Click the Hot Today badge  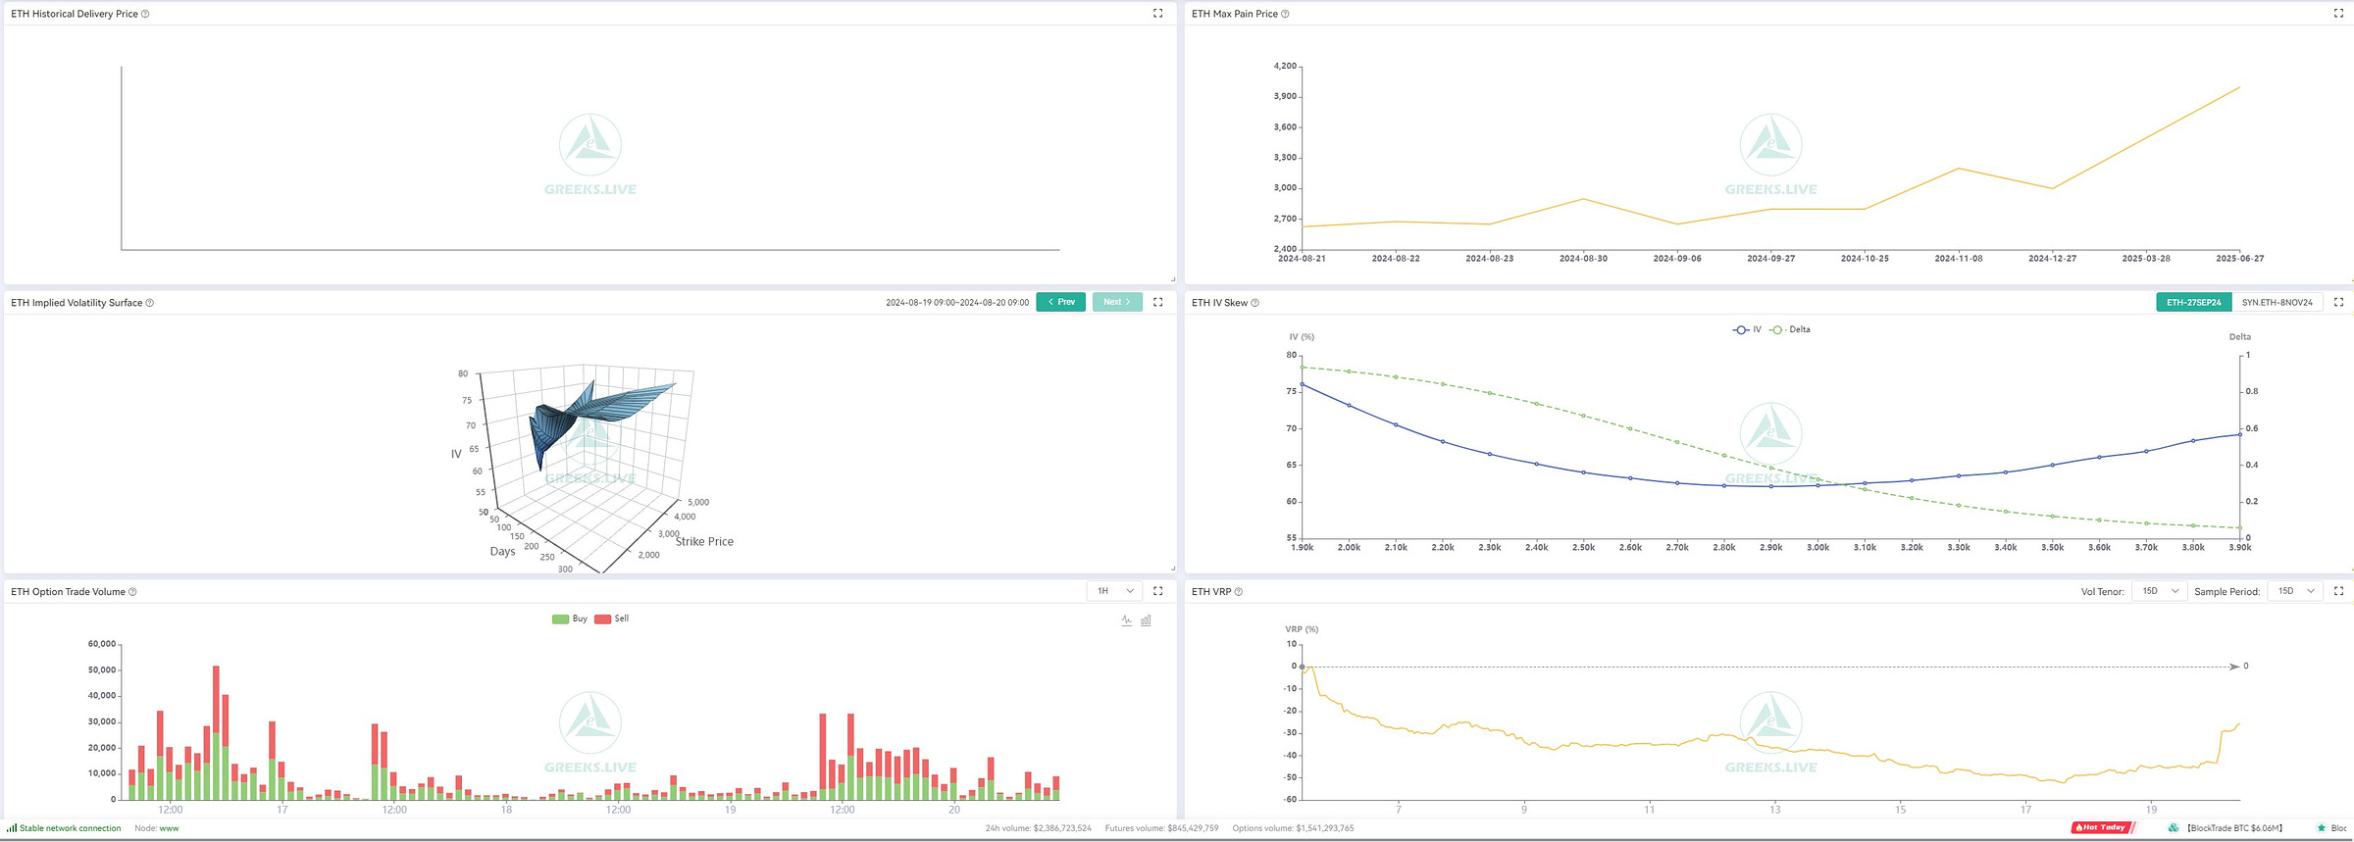click(2103, 828)
